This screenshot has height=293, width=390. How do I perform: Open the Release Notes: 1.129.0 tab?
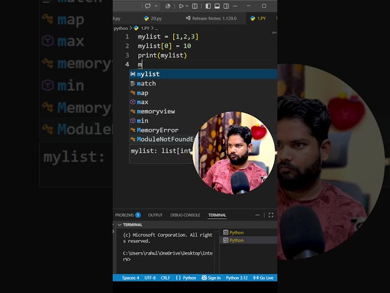(x=211, y=18)
